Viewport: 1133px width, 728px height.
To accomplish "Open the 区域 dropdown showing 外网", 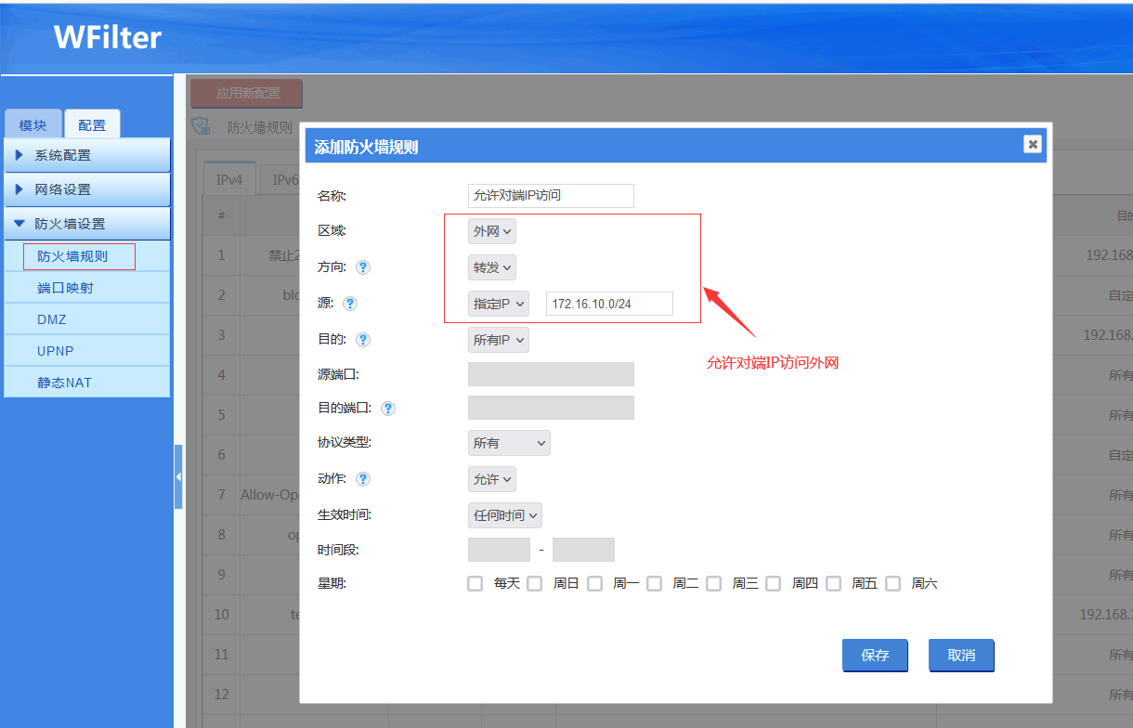I will pyautogui.click(x=491, y=231).
